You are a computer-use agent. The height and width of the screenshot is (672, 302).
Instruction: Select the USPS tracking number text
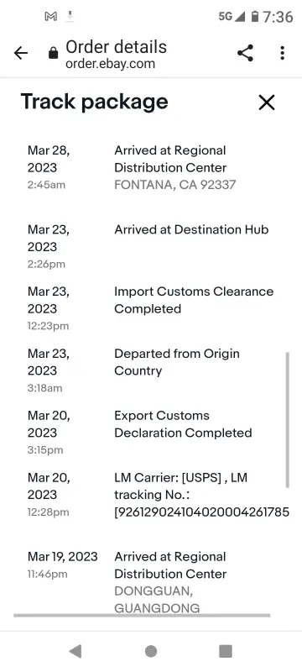pos(202,512)
